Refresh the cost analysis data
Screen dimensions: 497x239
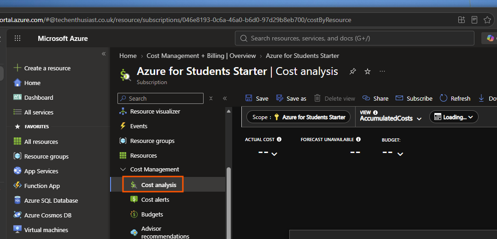click(x=455, y=98)
